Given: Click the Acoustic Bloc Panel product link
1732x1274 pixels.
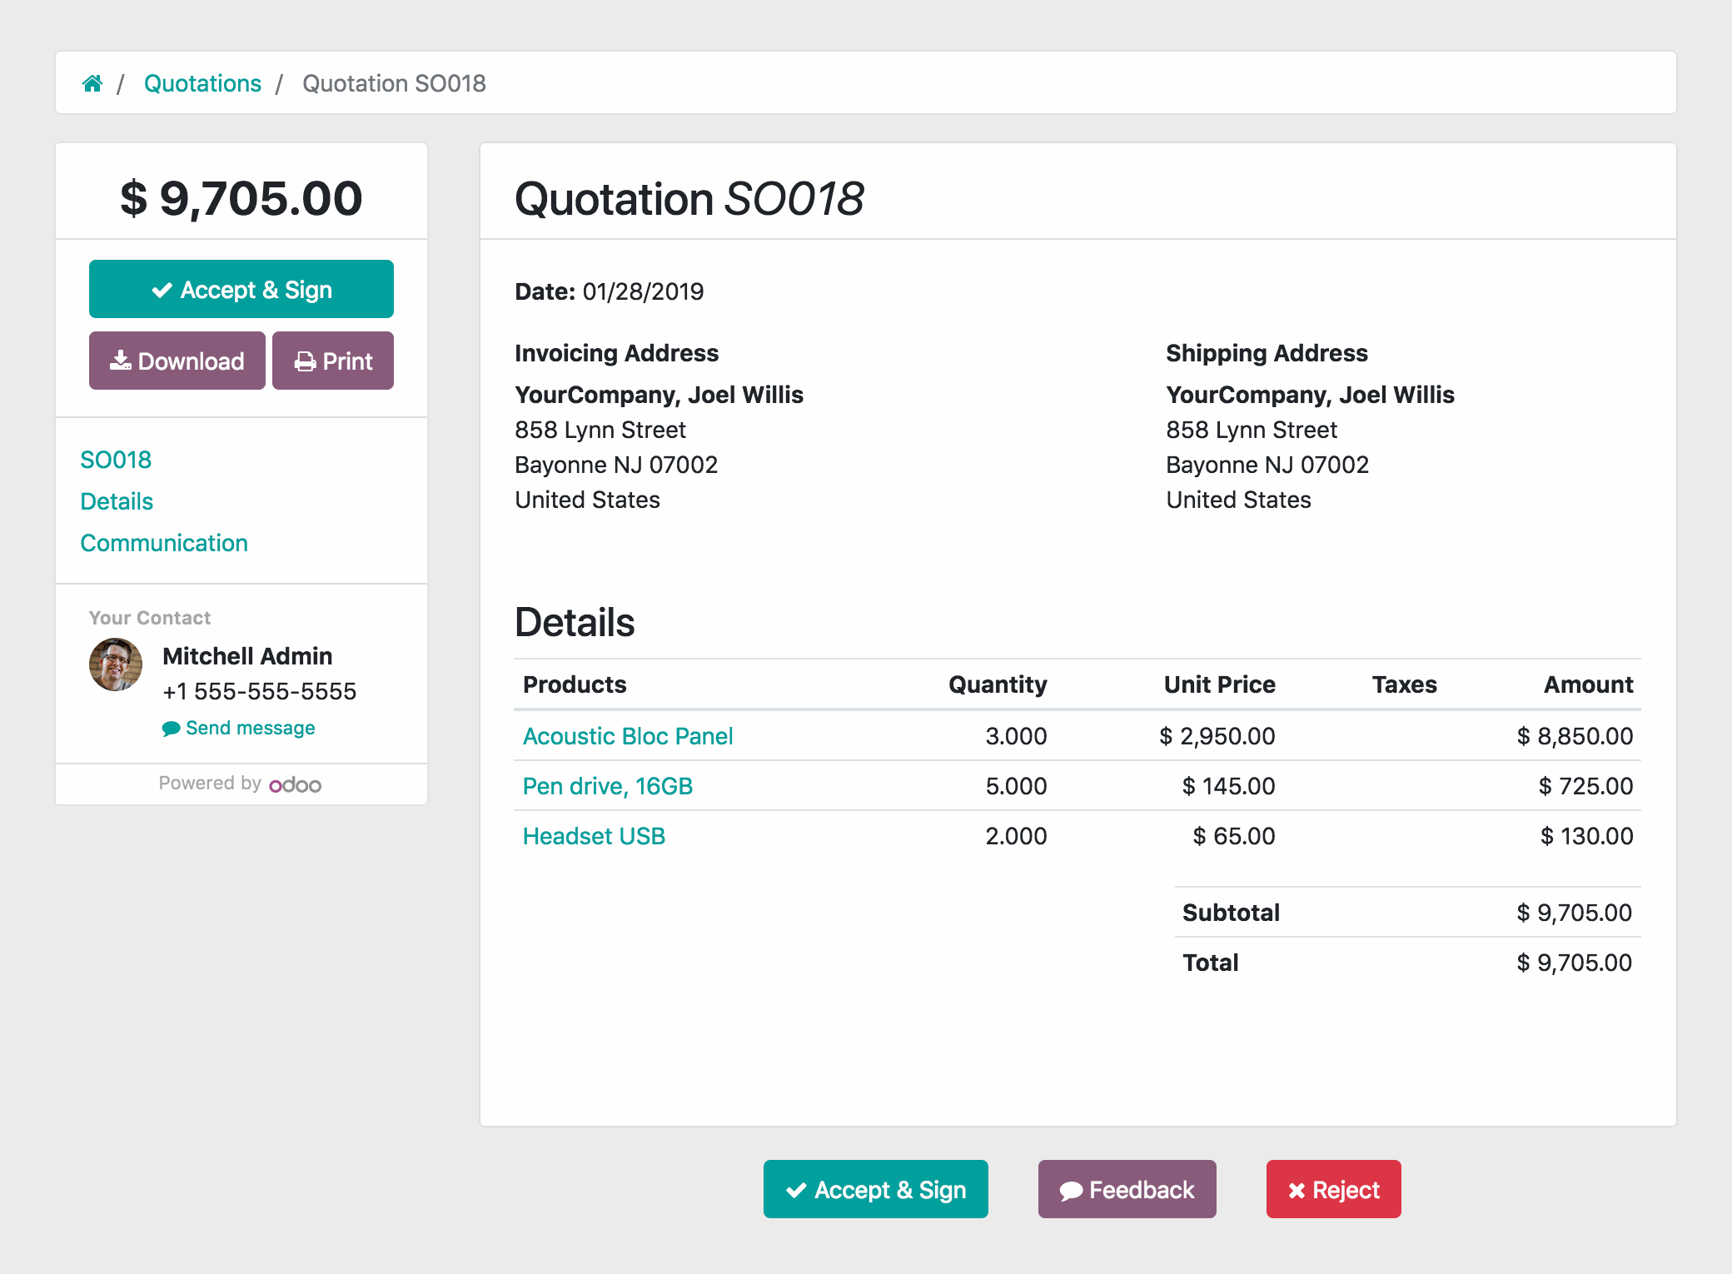Looking at the screenshot, I should tap(627, 734).
